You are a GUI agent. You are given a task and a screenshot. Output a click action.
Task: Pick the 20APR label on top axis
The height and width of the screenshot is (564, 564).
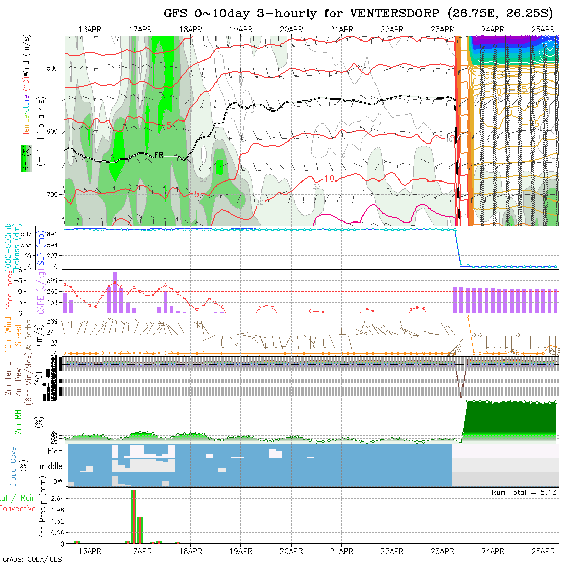291,30
